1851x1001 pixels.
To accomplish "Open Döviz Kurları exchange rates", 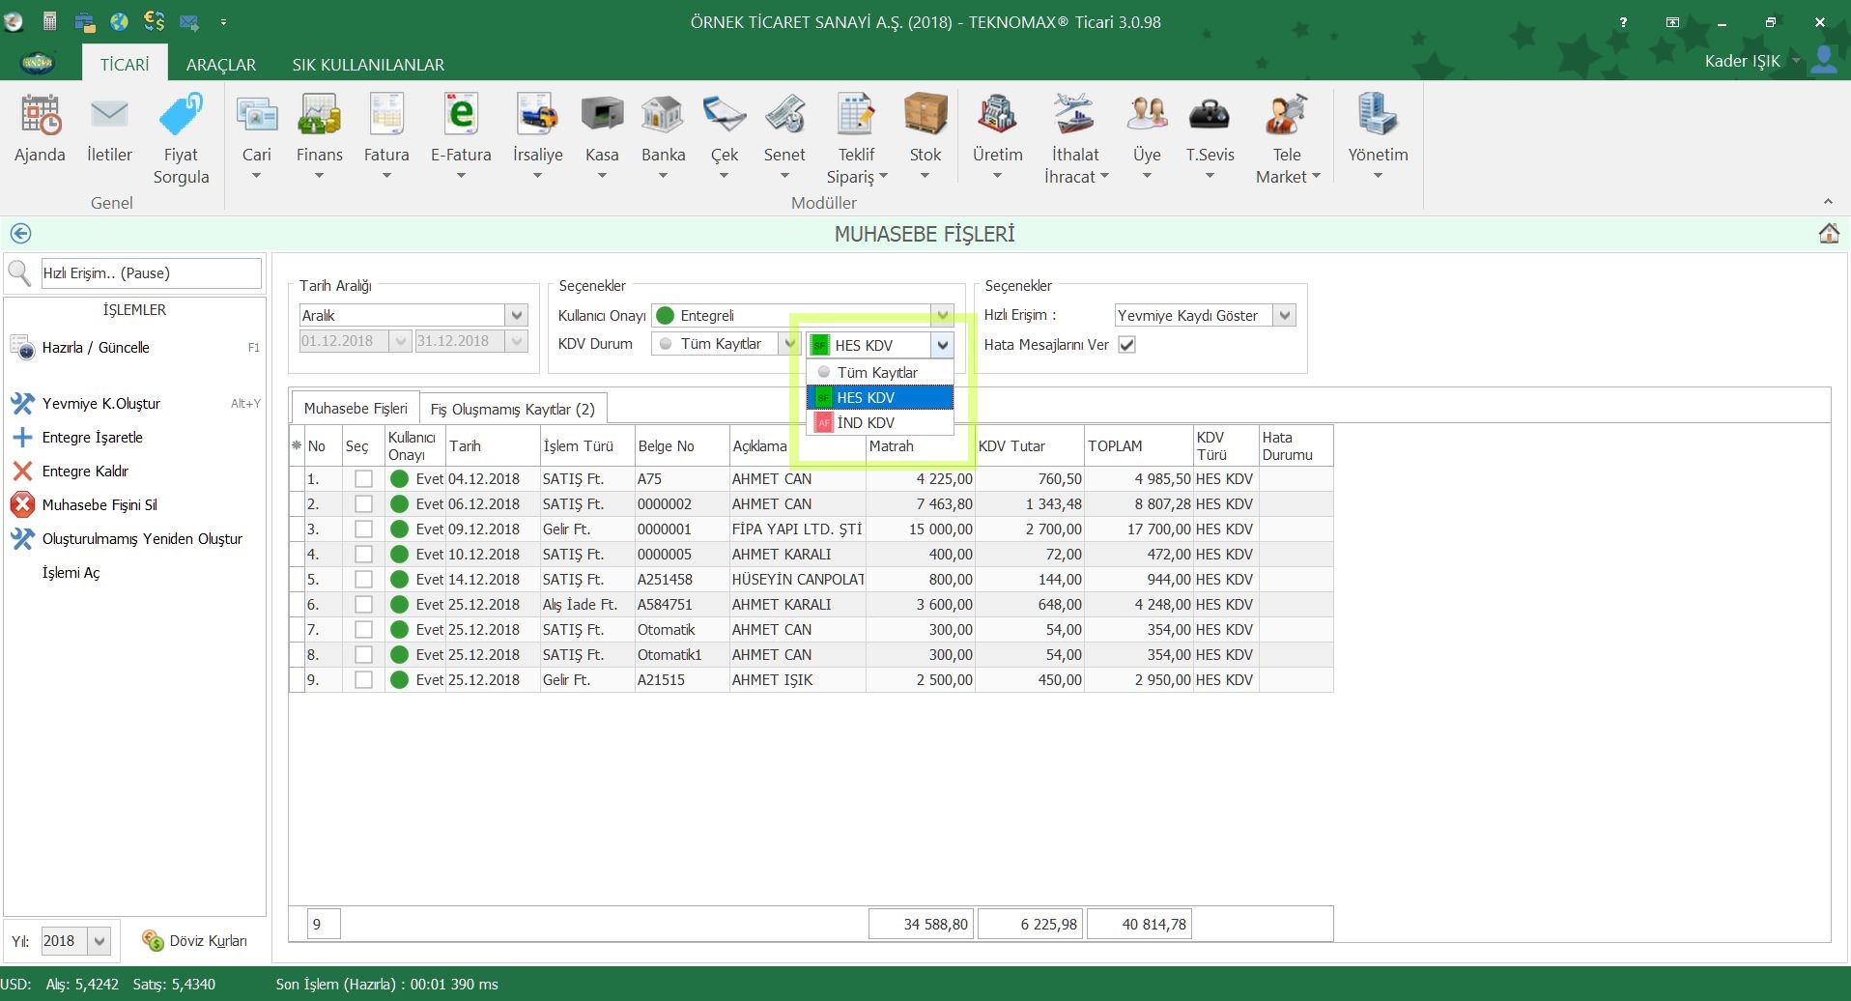I will [194, 940].
